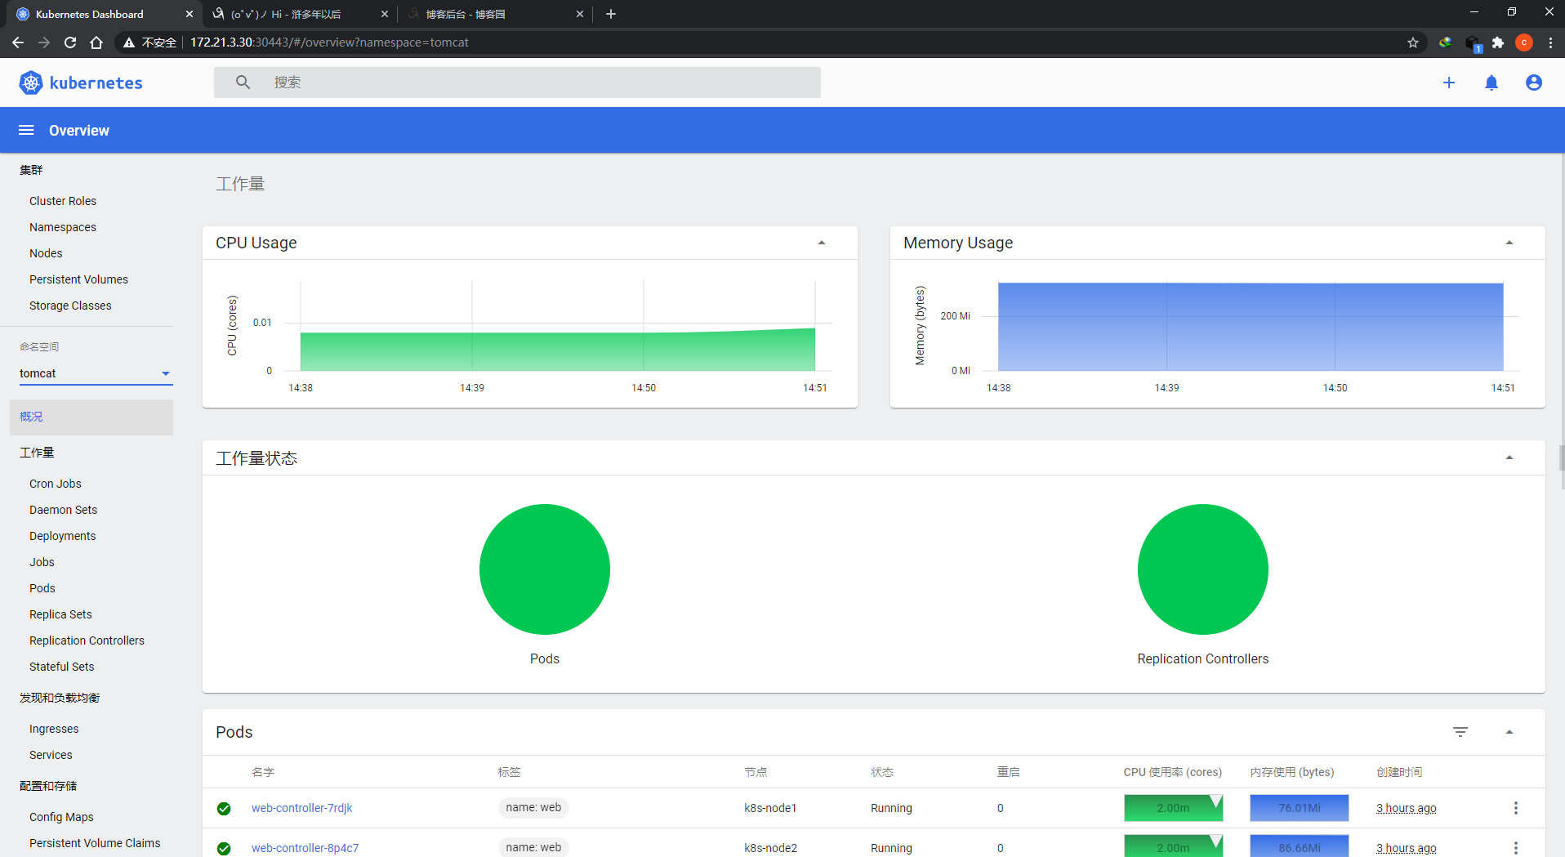Close the 博客后台 tab

coord(580,14)
